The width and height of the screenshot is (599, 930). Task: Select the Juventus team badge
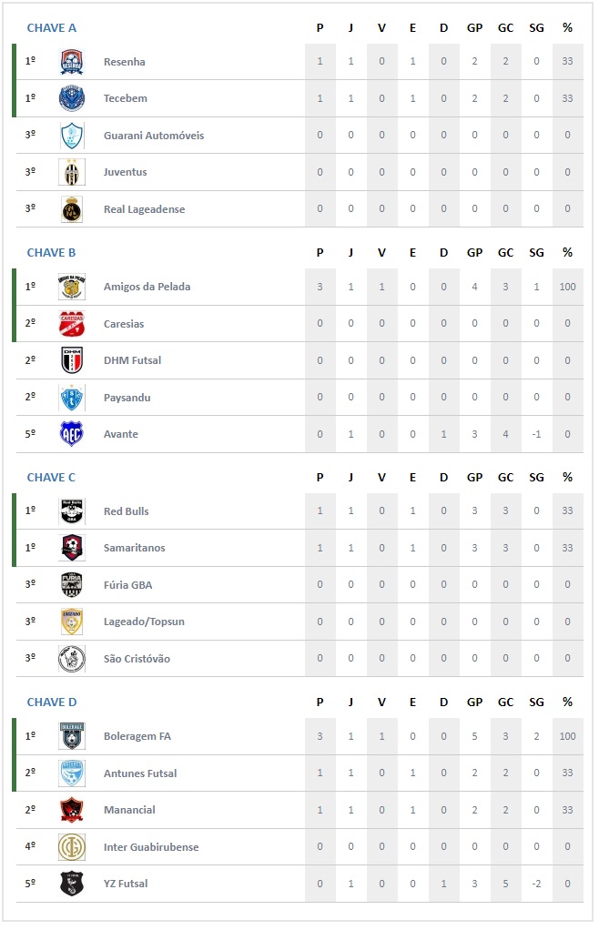pyautogui.click(x=72, y=172)
